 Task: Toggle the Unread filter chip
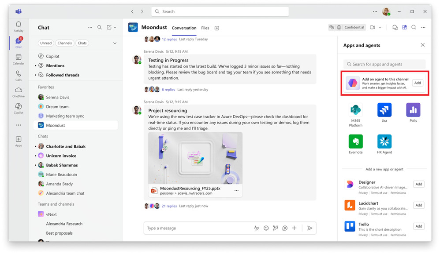(x=46, y=43)
